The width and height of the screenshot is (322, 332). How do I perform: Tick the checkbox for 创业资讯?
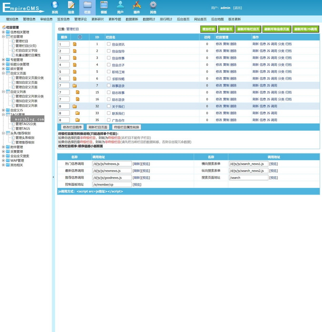[109, 44]
